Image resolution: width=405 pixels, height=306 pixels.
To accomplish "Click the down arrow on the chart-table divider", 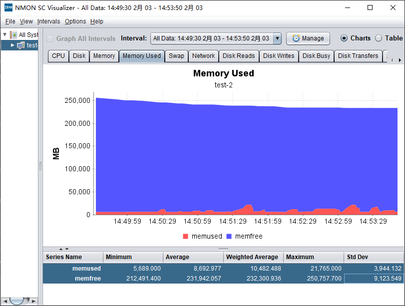I will (x=67, y=249).
